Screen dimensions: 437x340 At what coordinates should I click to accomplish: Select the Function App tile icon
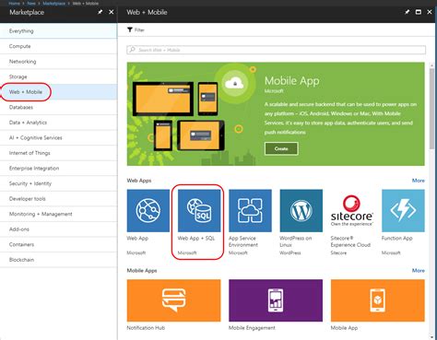click(x=403, y=210)
